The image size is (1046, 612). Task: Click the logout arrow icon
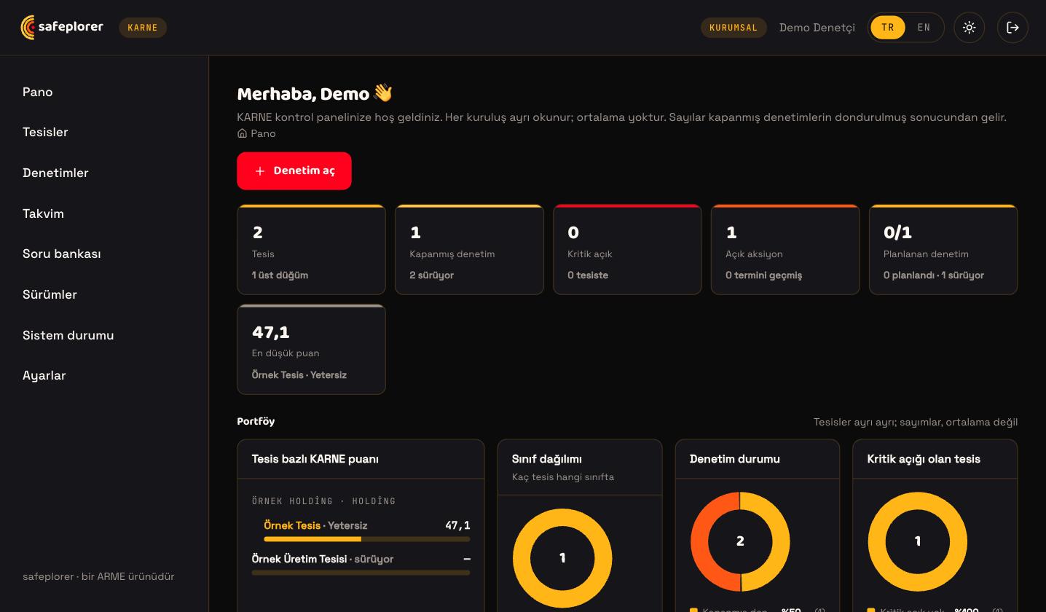coord(1012,28)
